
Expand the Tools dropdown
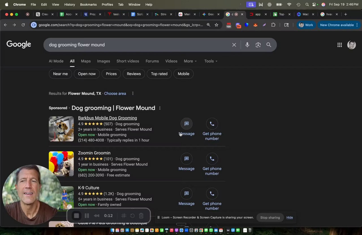point(211,61)
